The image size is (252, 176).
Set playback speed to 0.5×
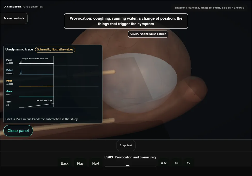(x=164, y=163)
